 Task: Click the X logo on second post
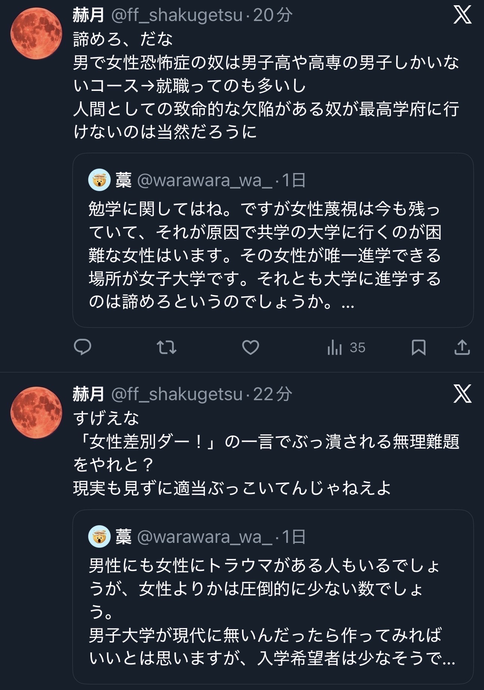pos(462,394)
